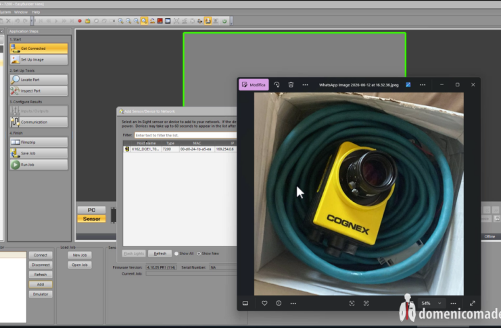The width and height of the screenshot is (501, 328).
Task: Enter fullscreen with expand arrows icon
Action: click(472, 303)
